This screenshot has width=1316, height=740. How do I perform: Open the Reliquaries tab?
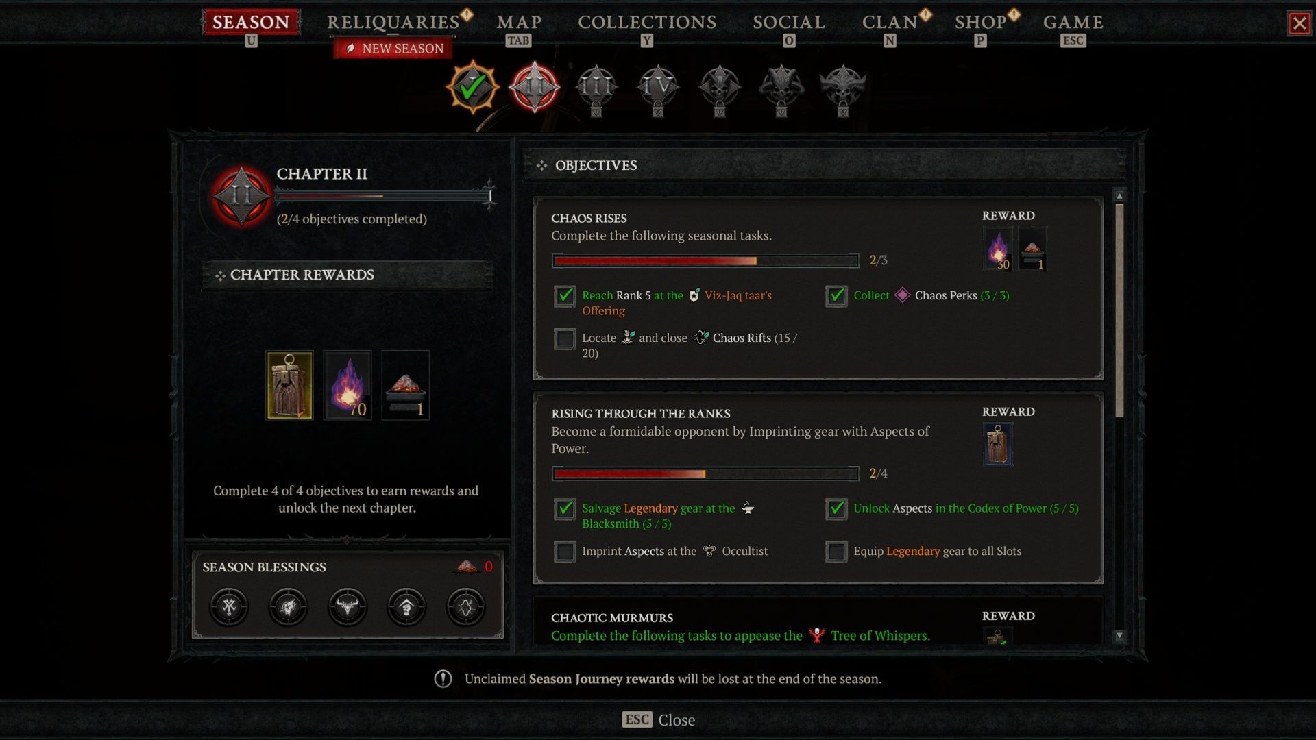click(393, 22)
